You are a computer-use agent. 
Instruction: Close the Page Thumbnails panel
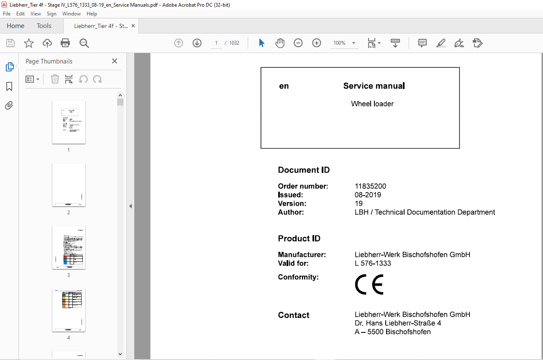[115, 61]
